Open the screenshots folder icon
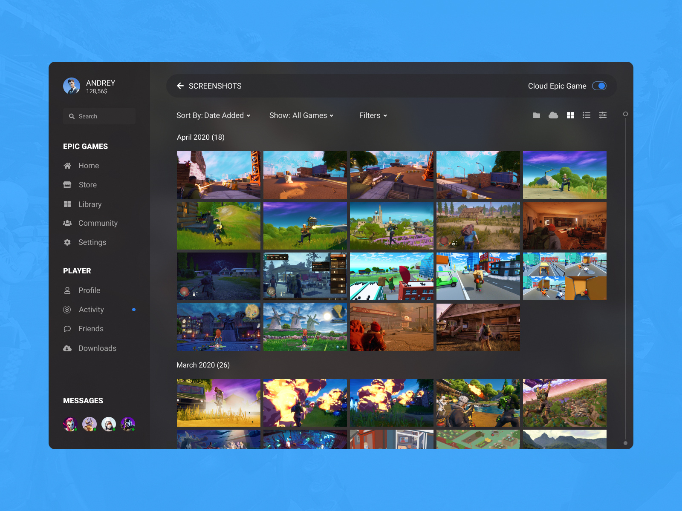 point(536,115)
